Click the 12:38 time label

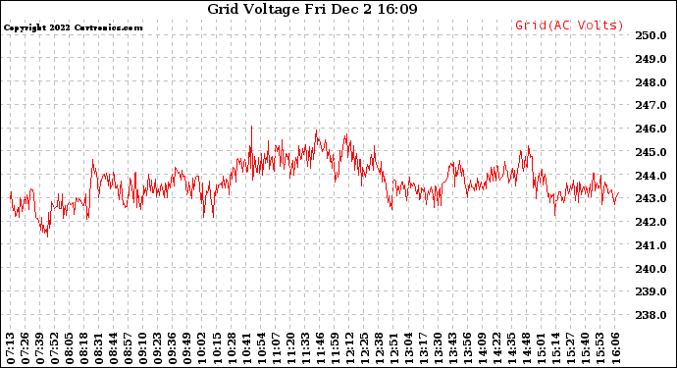pyautogui.click(x=378, y=348)
